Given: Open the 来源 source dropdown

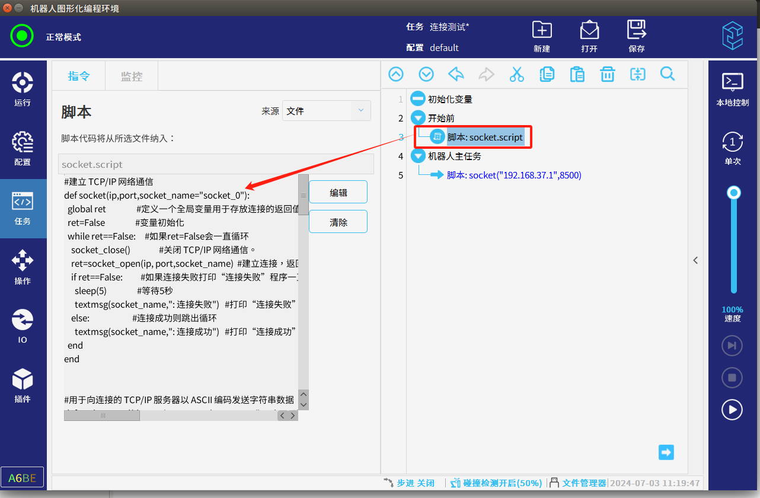Looking at the screenshot, I should [x=327, y=111].
